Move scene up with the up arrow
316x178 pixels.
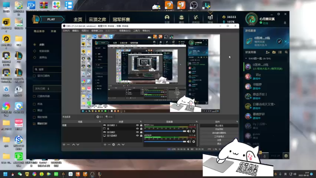point(73,145)
